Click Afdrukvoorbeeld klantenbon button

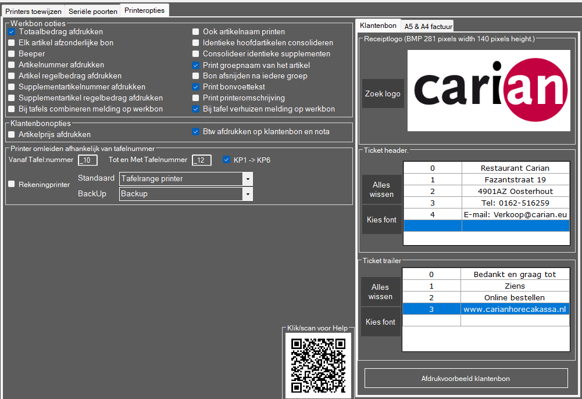pyautogui.click(x=466, y=378)
